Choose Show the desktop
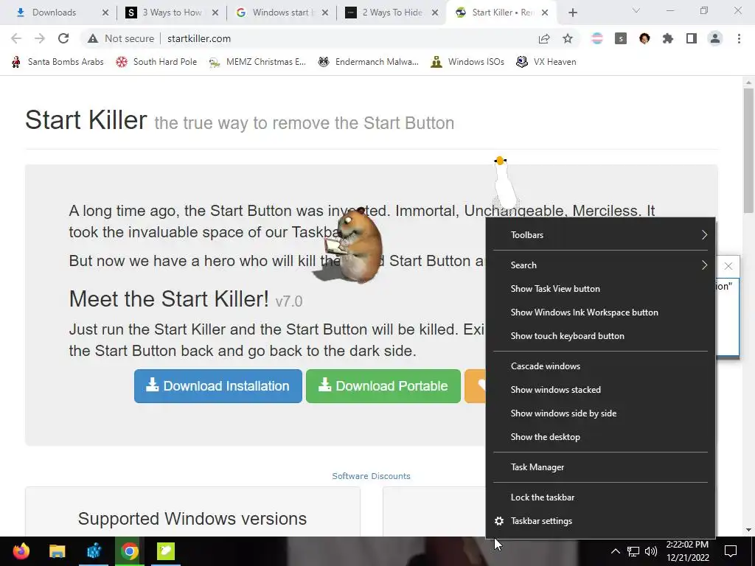755x566 pixels. point(600,437)
